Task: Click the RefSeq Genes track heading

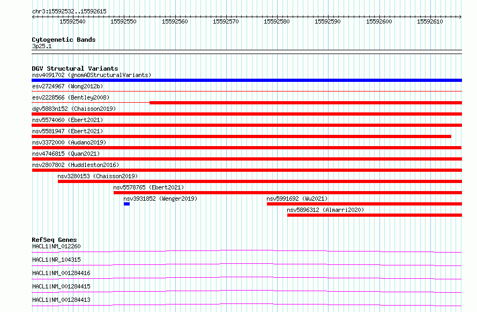Action: [x=54, y=240]
